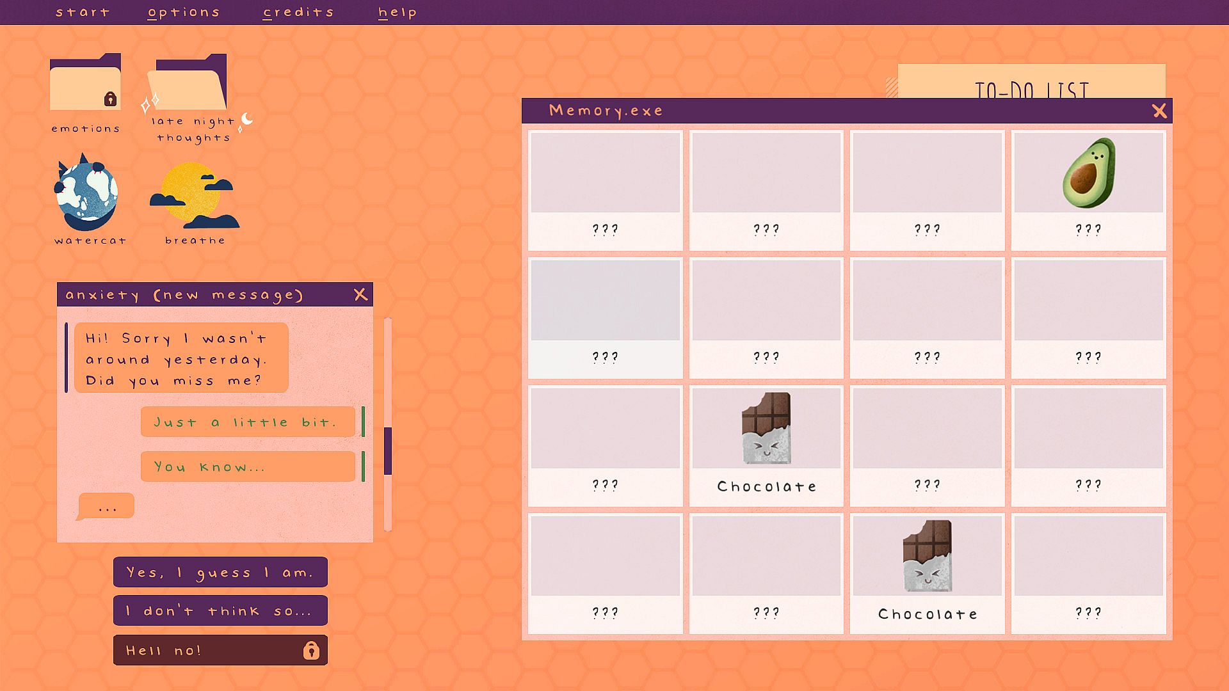The height and width of the screenshot is (691, 1229).
Task: Open the late night thoughts folder
Action: (188, 83)
